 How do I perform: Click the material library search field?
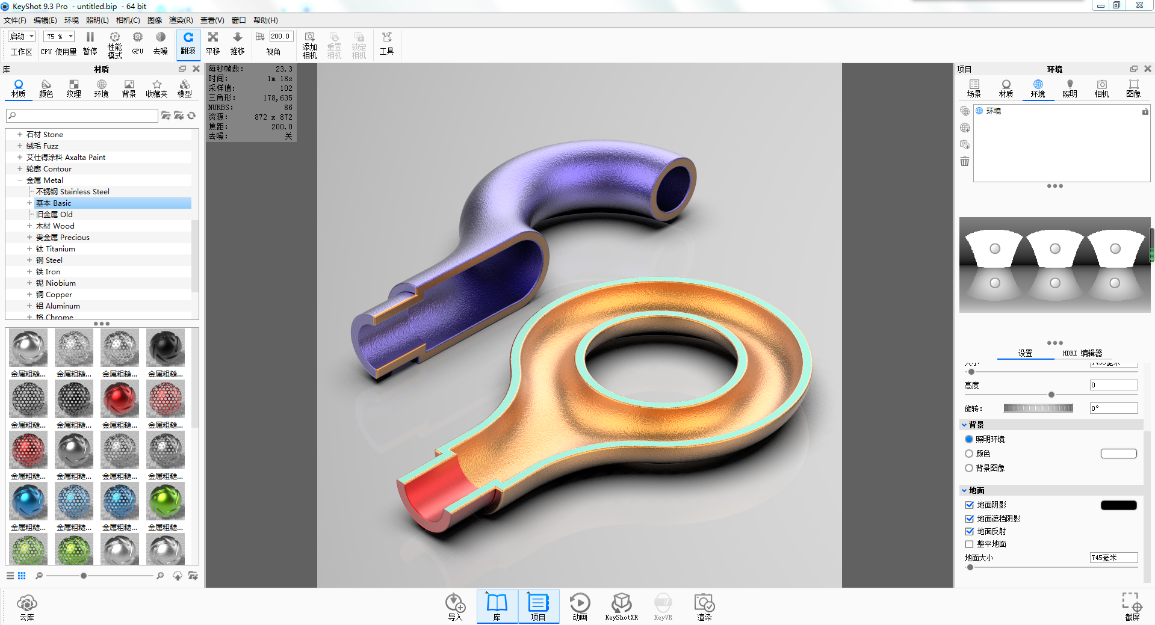pyautogui.click(x=82, y=115)
